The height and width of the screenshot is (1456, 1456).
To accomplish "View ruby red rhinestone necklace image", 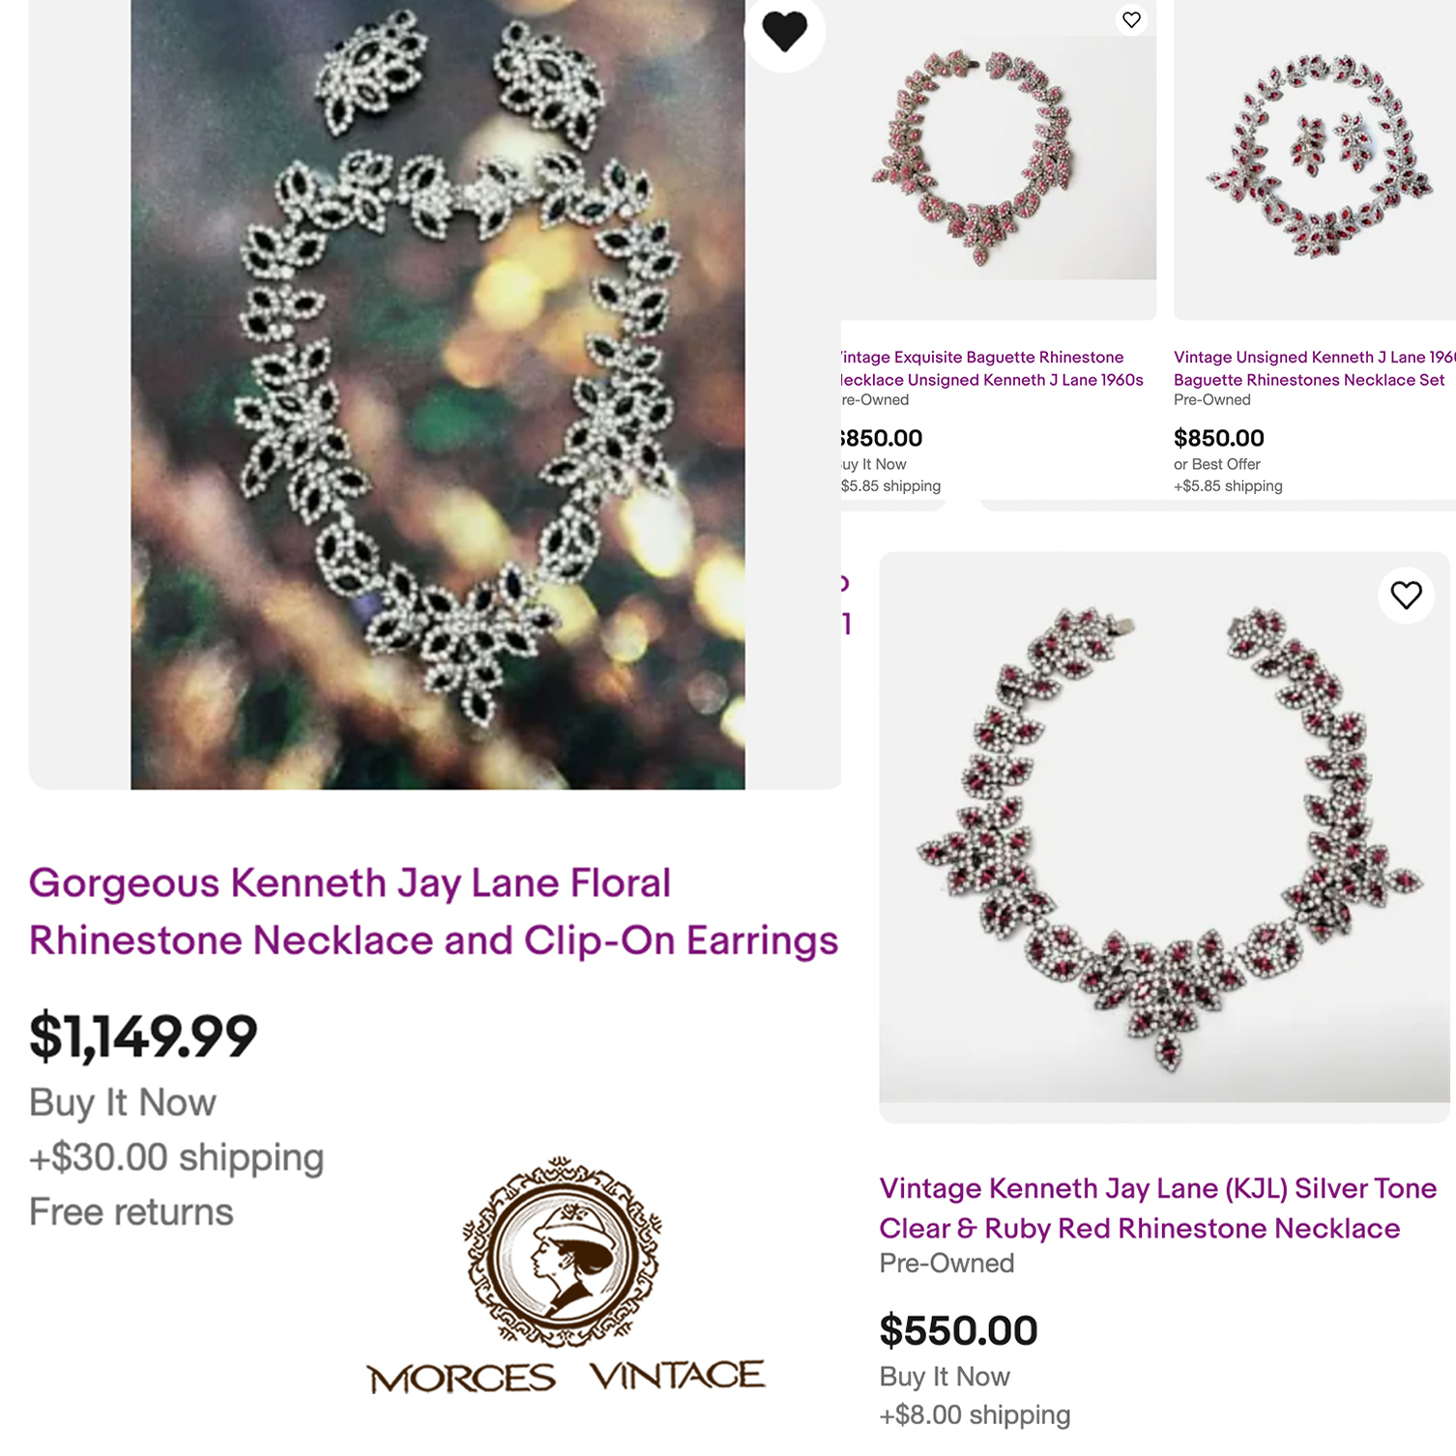I will tap(1164, 828).
